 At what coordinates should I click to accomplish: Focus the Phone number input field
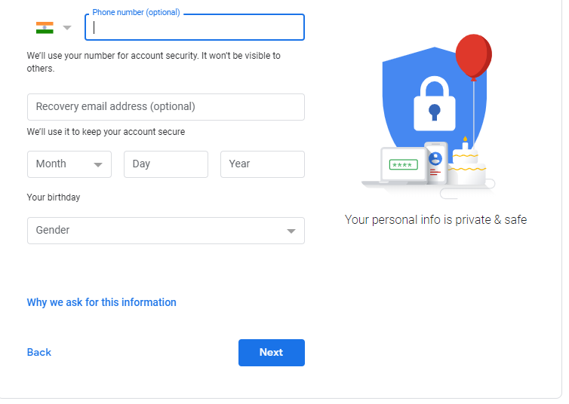pos(195,27)
